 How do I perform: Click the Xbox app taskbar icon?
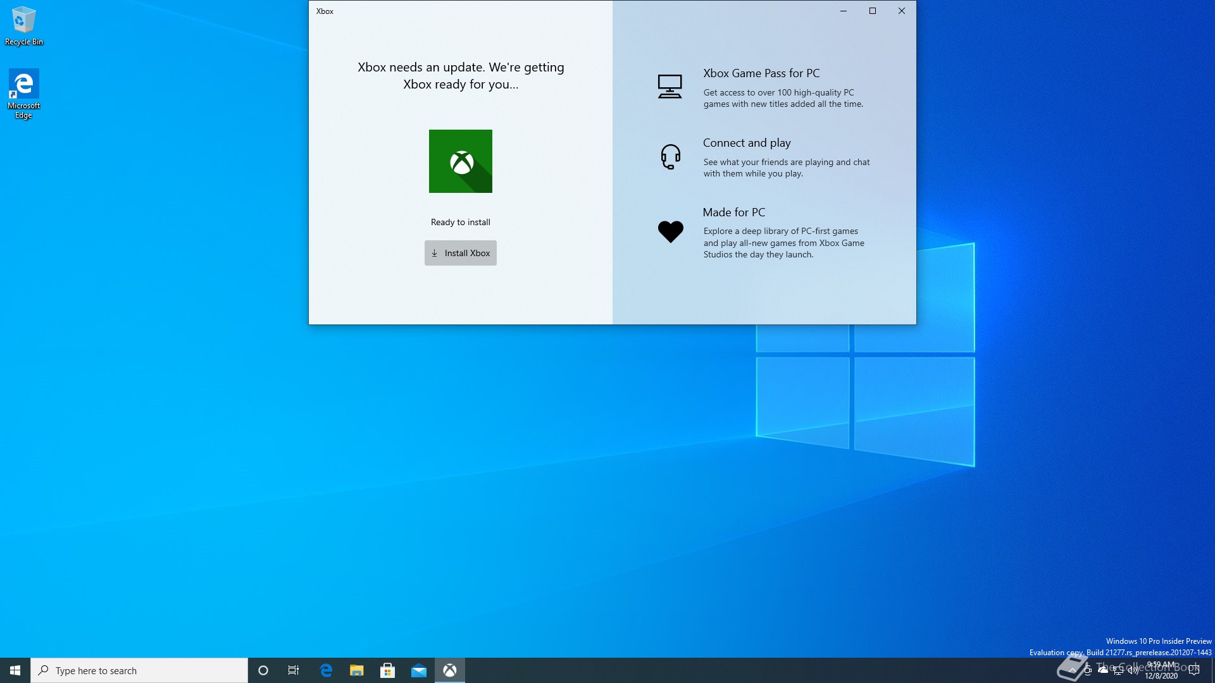449,670
